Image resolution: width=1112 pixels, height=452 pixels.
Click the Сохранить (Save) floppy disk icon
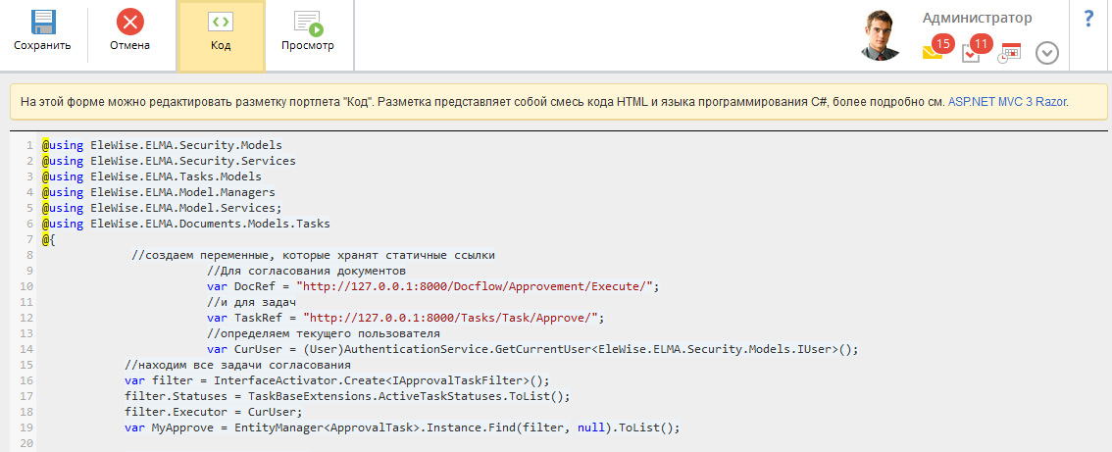point(42,23)
